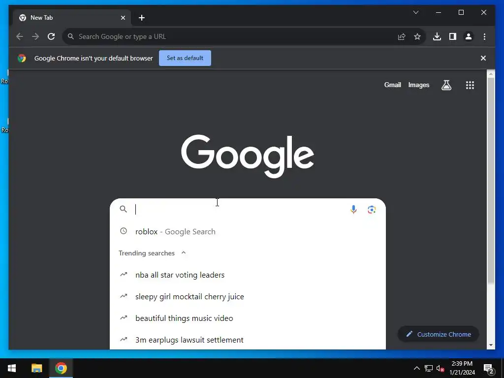Click the taskbar clock and date
The height and width of the screenshot is (378, 504).
(462, 368)
